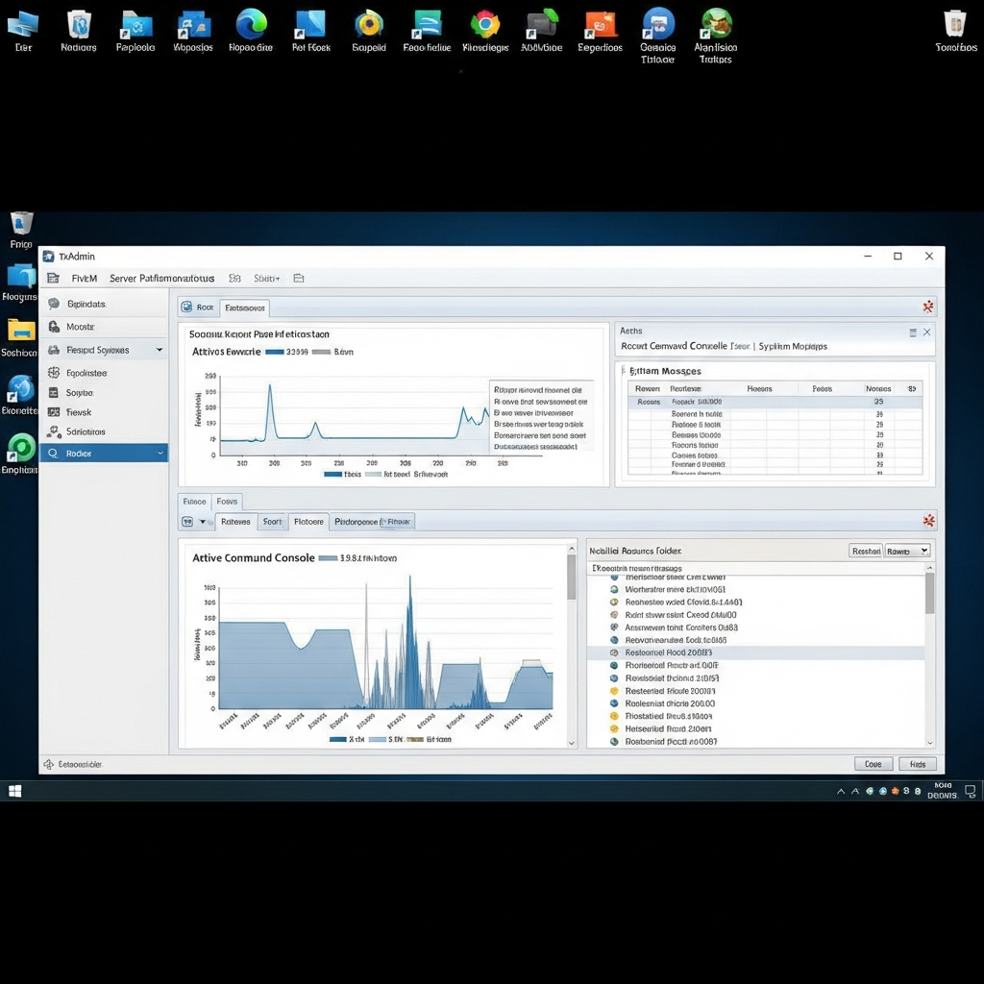Toggle the green status dot on the Restored Flood resource

(612, 652)
